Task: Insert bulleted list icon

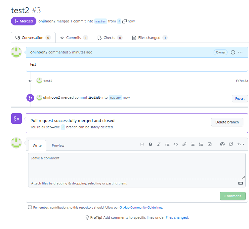Action: pyautogui.click(x=193, y=144)
